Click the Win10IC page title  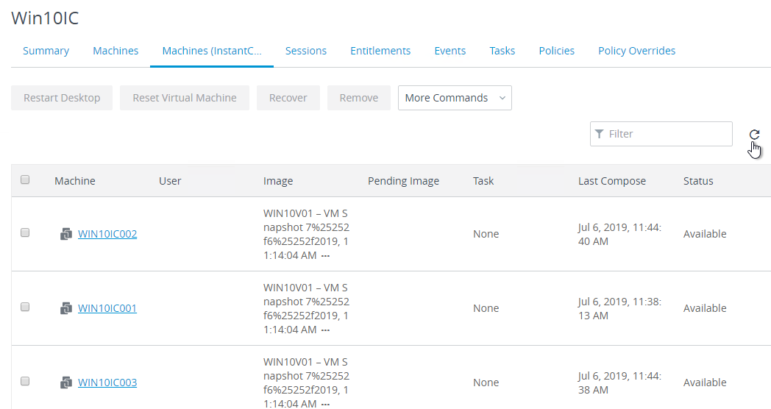click(x=45, y=18)
